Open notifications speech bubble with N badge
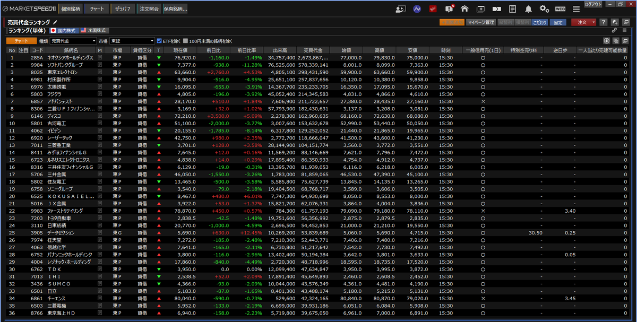Image resolution: width=637 pixels, height=322 pixels. point(449,8)
